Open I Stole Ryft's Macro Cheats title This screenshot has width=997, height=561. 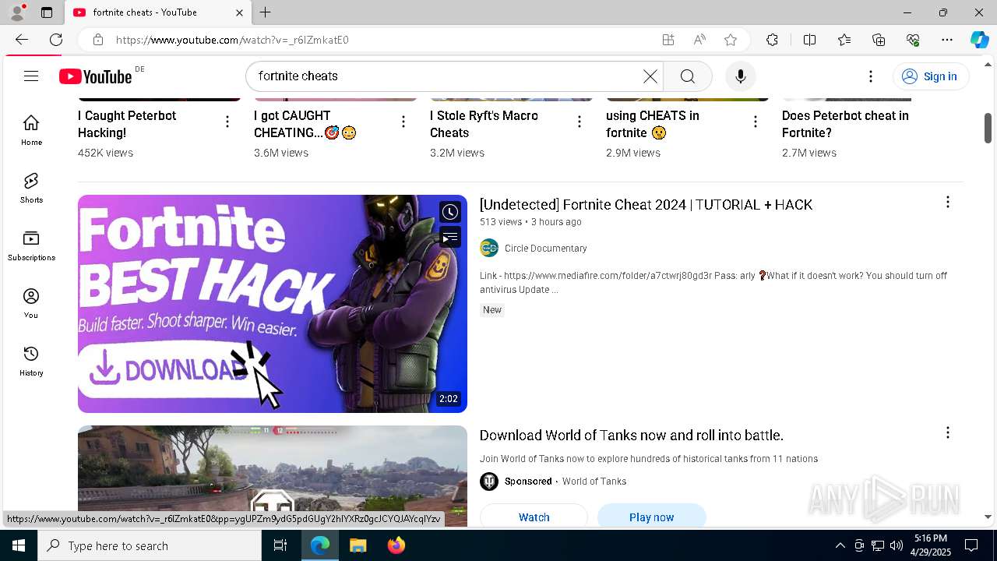484,124
